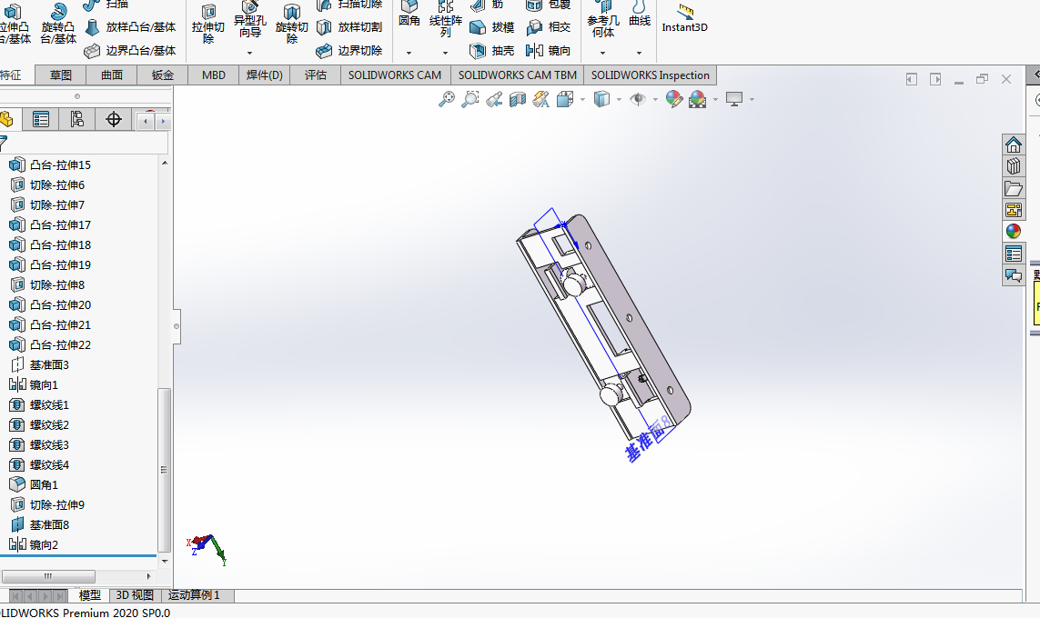
Task: Open Hide/Show Items dropdown arrow
Action: coord(655,100)
